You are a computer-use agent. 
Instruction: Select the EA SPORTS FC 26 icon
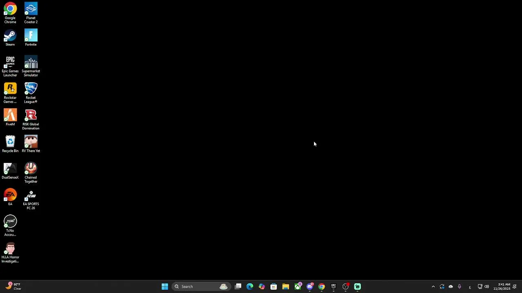click(x=31, y=199)
